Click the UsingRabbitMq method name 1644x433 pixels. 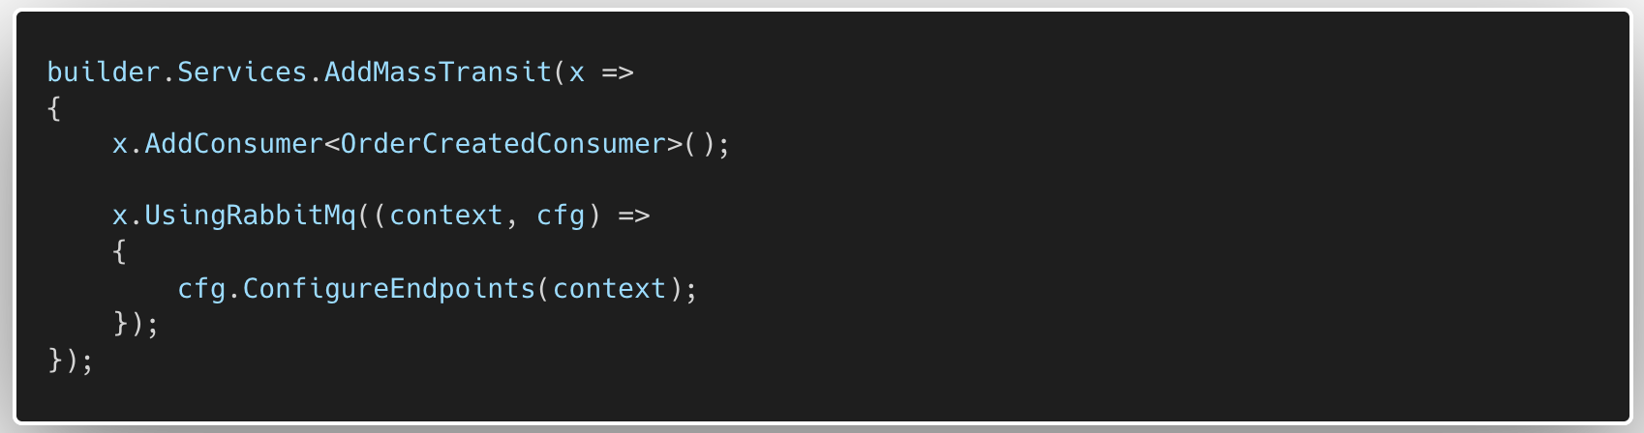tap(250, 216)
